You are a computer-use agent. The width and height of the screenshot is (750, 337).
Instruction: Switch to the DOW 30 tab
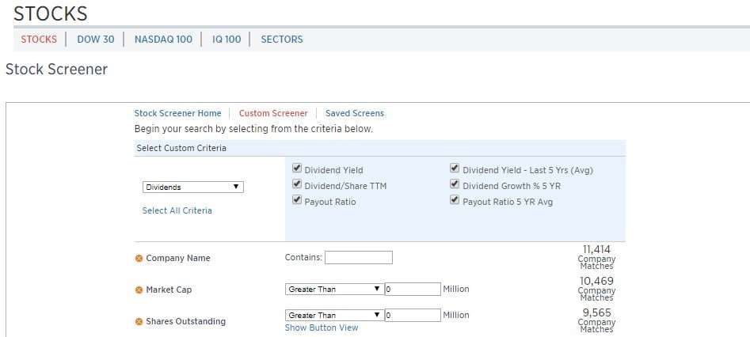[96, 40]
